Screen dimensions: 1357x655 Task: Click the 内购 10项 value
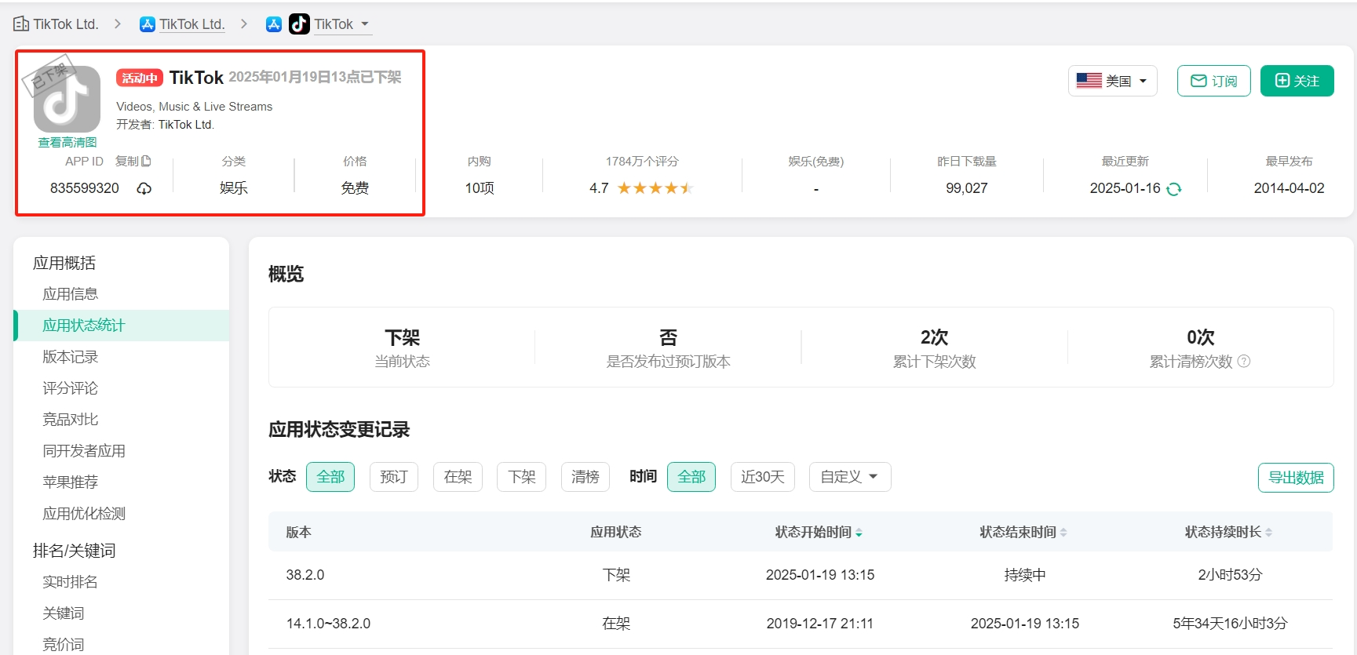pyautogui.click(x=480, y=188)
